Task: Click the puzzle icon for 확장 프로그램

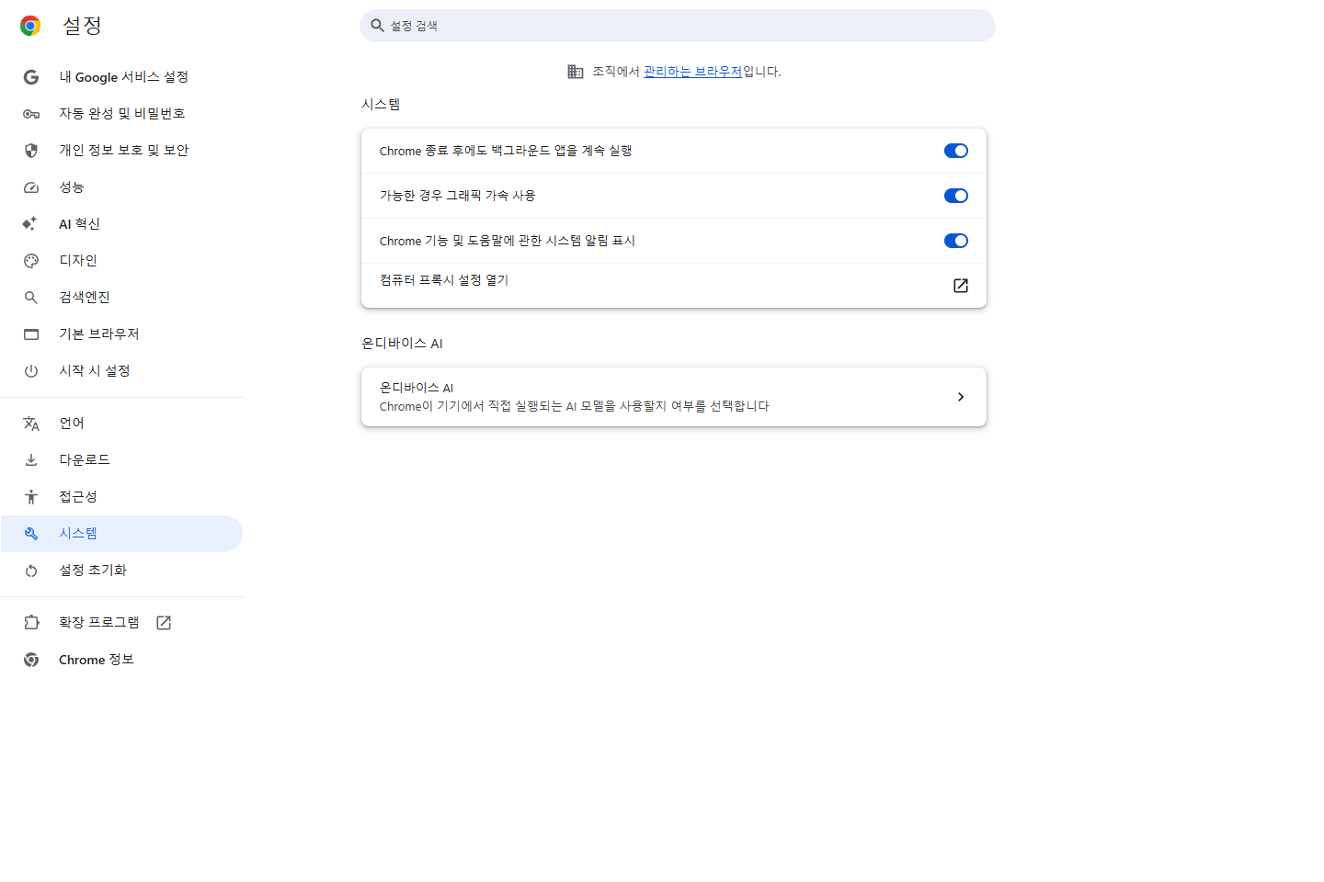Action: pos(31,623)
